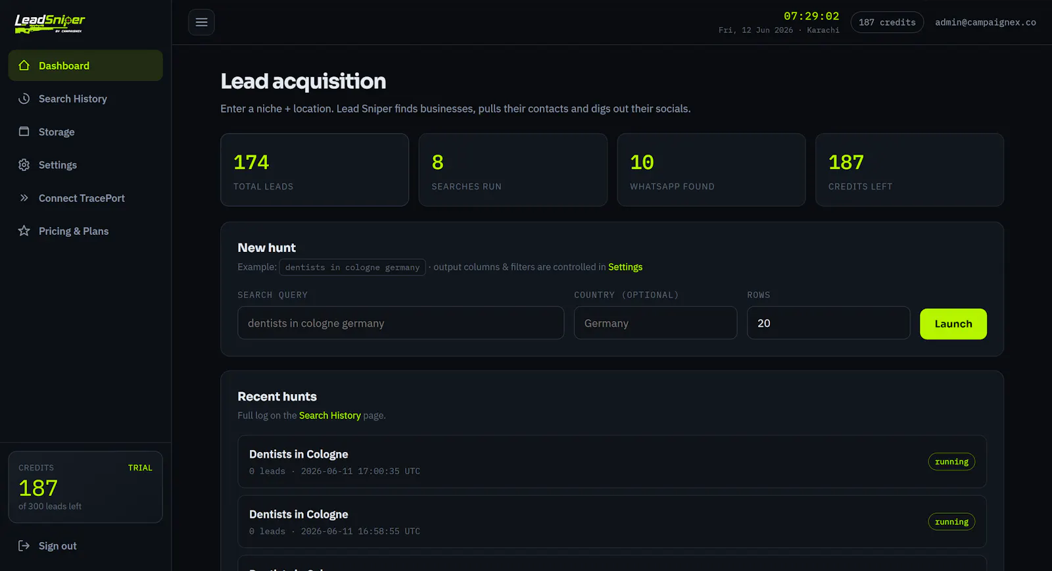Open Search History from the sidebar
The width and height of the screenshot is (1052, 571).
pyautogui.click(x=85, y=99)
